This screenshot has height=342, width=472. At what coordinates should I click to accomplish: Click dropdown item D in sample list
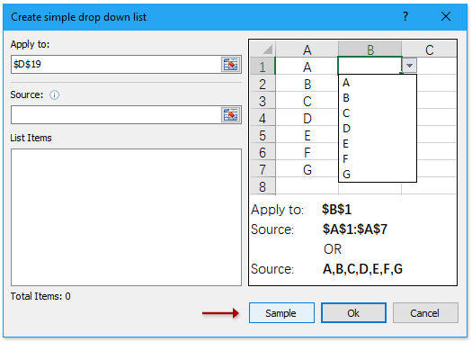pos(346,129)
